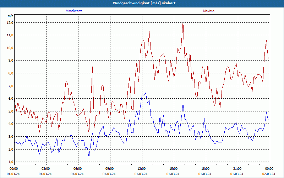
Task: Select the 6,0 y-axis label
Action: tap(11, 99)
